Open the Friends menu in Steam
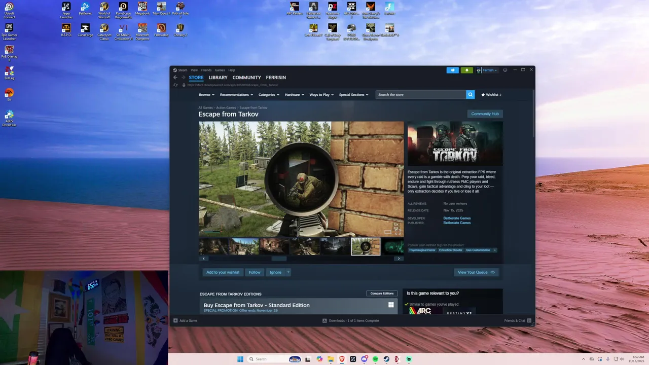 tap(206, 70)
